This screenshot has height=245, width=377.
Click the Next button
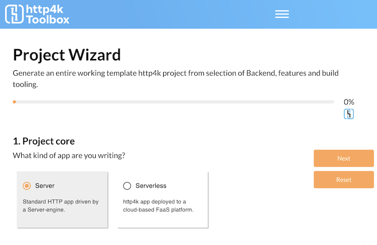point(343,159)
